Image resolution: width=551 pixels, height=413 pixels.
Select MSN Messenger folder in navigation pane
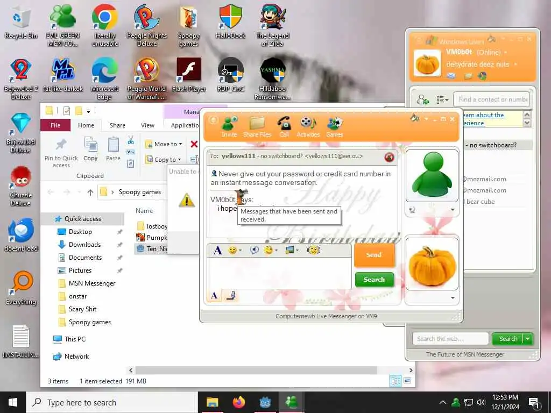coord(91,283)
